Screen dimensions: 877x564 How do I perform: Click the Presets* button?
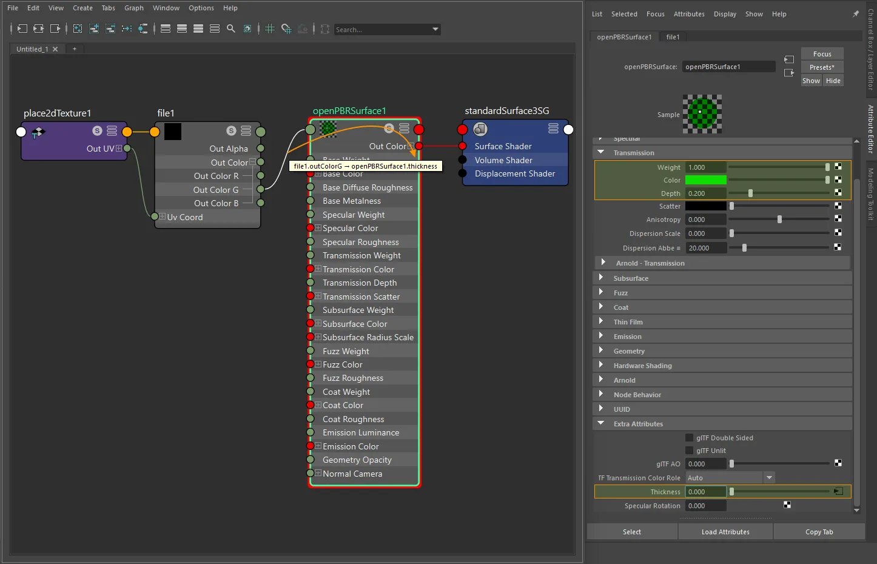822,67
